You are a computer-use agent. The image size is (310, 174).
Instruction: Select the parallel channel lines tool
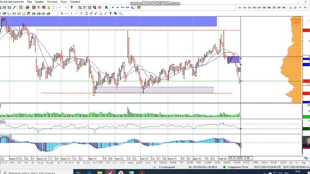[81, 14]
